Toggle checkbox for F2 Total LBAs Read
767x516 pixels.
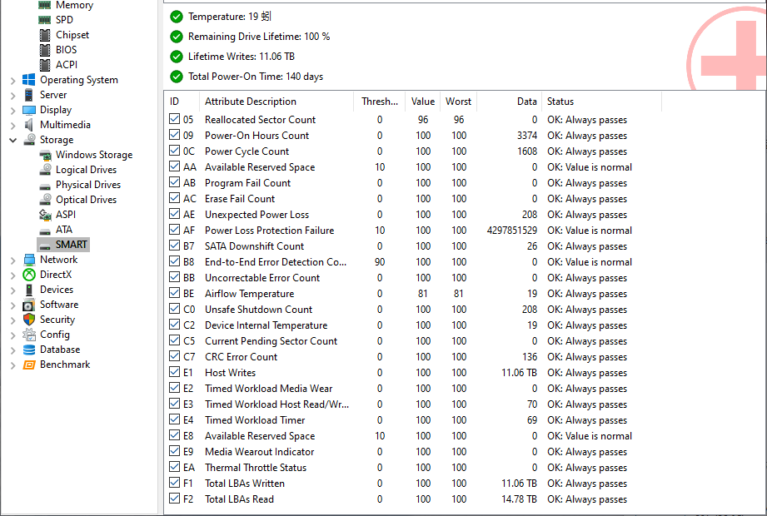click(x=174, y=498)
